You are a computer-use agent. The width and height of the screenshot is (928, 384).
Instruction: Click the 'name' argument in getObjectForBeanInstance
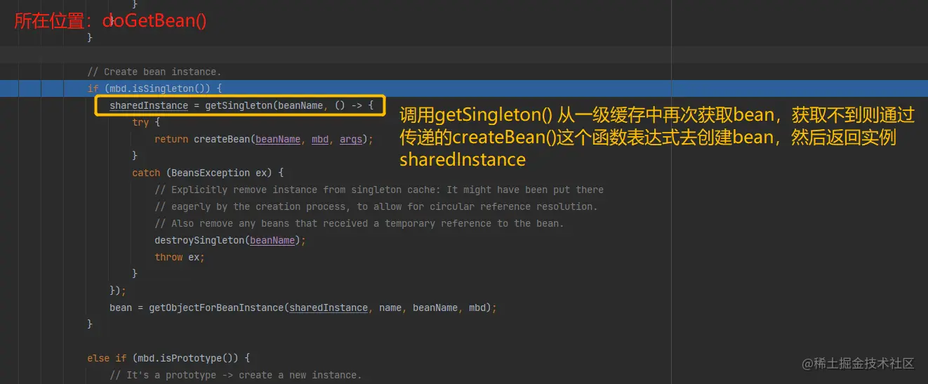pyautogui.click(x=390, y=307)
